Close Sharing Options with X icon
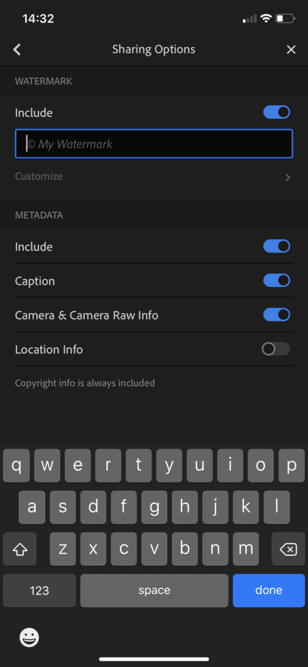The width and height of the screenshot is (308, 667). click(291, 50)
